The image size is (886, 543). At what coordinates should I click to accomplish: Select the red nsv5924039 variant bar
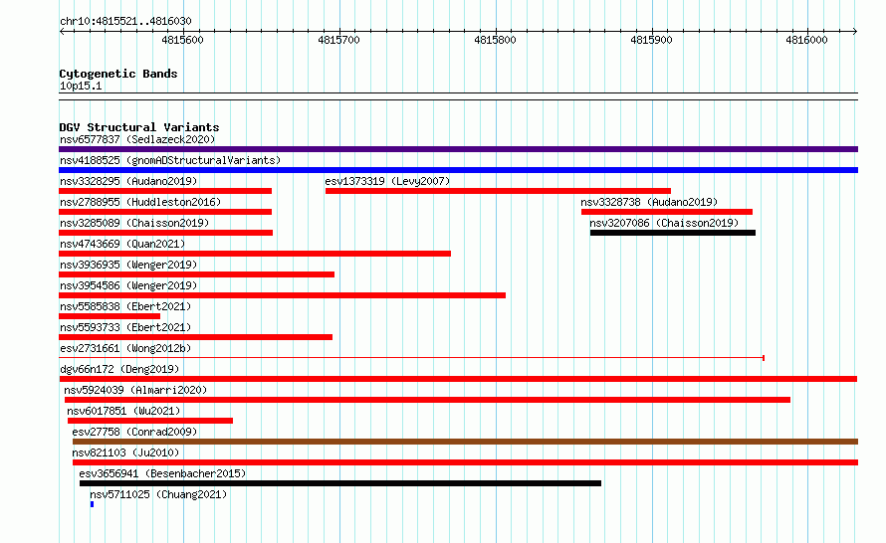[428, 400]
